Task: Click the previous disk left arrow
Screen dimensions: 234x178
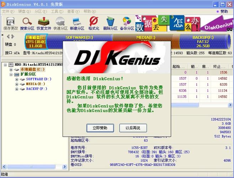Action: [8, 36]
